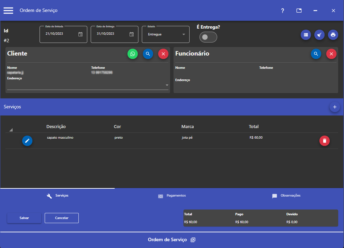Open the hamburger navigation menu
Image resolution: width=344 pixels, height=248 pixels.
[x=9, y=11]
